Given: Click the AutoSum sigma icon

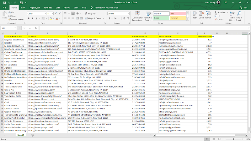Looking at the screenshot, I should [216, 12].
